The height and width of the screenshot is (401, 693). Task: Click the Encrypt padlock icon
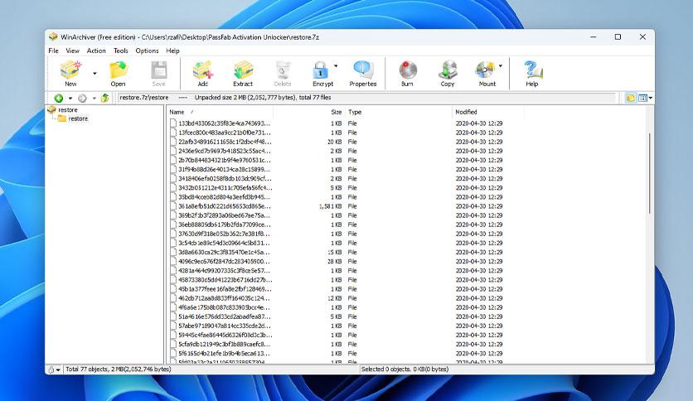pos(320,70)
